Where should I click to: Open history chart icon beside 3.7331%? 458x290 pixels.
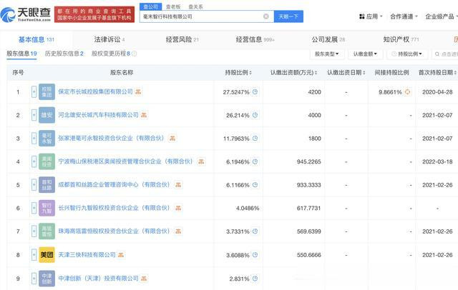pyautogui.click(x=255, y=231)
